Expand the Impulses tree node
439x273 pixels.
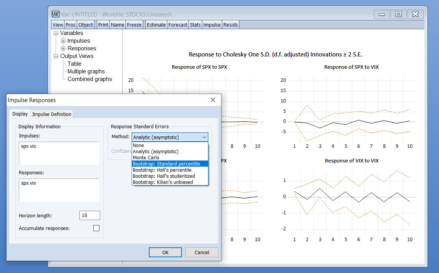point(63,41)
